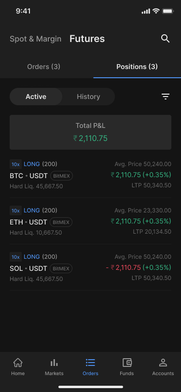The width and height of the screenshot is (181, 392).
Task: Switch to the Active positions toggle
Action: (36, 97)
